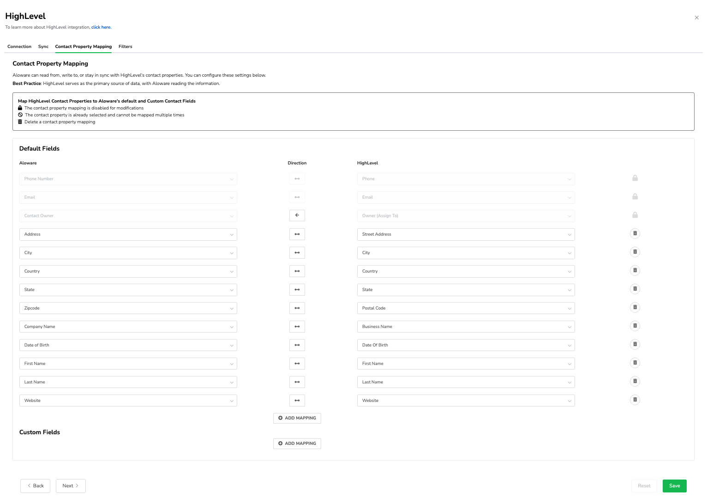Screen dimensions: 707x498
Task: Delete the First Name mapping row
Action: pos(635,363)
